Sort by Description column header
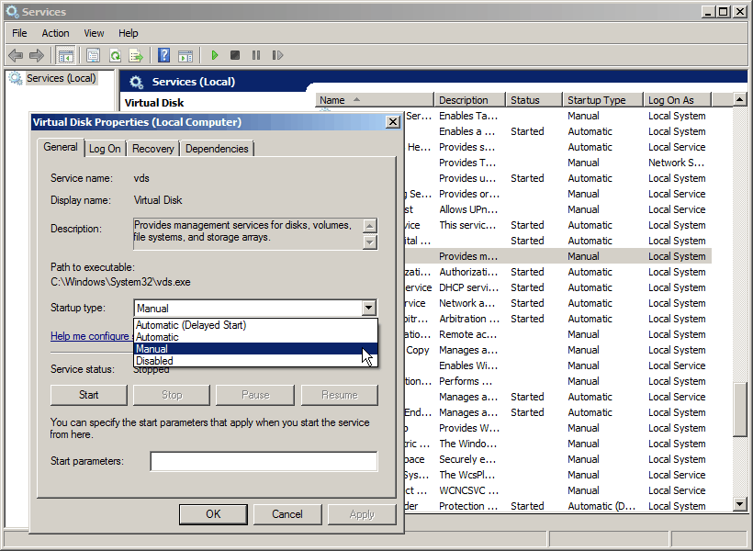Viewport: 753px width, 551px height. (469, 100)
